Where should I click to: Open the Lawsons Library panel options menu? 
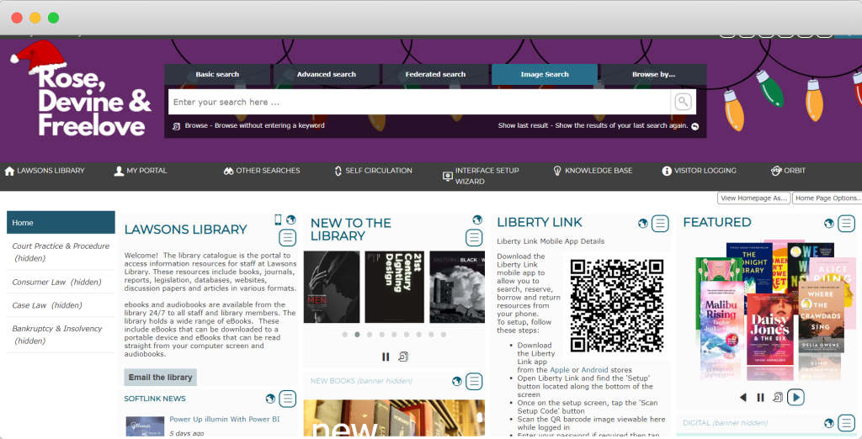click(x=287, y=238)
